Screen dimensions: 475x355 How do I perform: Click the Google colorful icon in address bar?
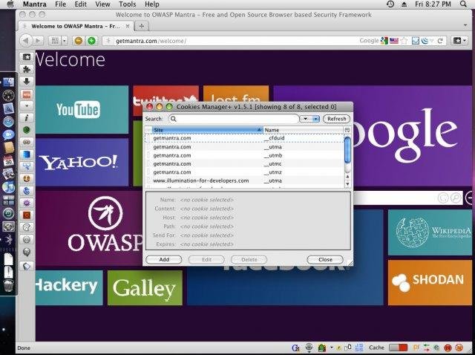coord(384,41)
